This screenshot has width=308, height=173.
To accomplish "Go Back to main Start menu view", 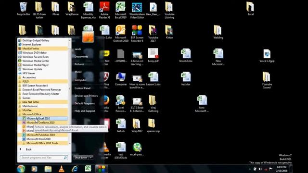I will pyautogui.click(x=26, y=149).
